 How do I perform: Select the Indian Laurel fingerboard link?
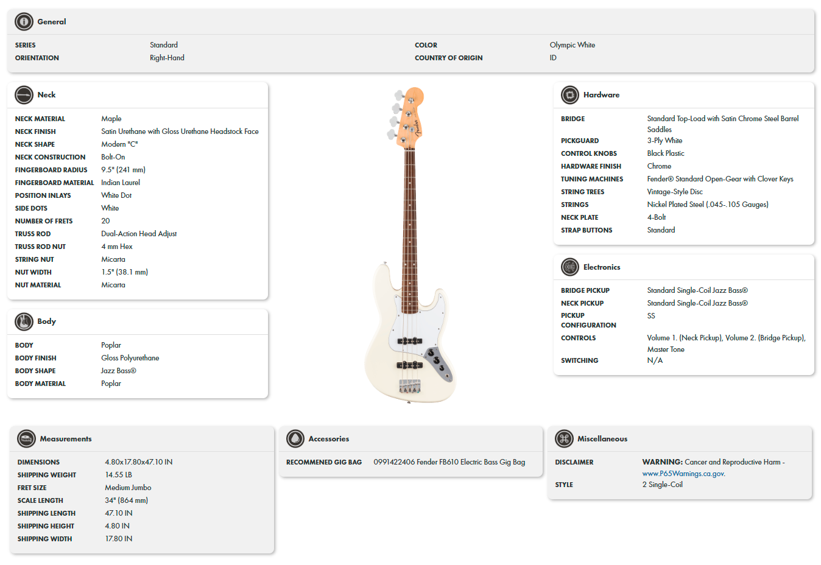120,182
